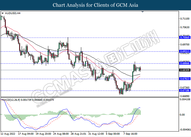Click the 28 Aug 21:01 time label
This screenshot has height=137, width=191.
tap(79, 134)
